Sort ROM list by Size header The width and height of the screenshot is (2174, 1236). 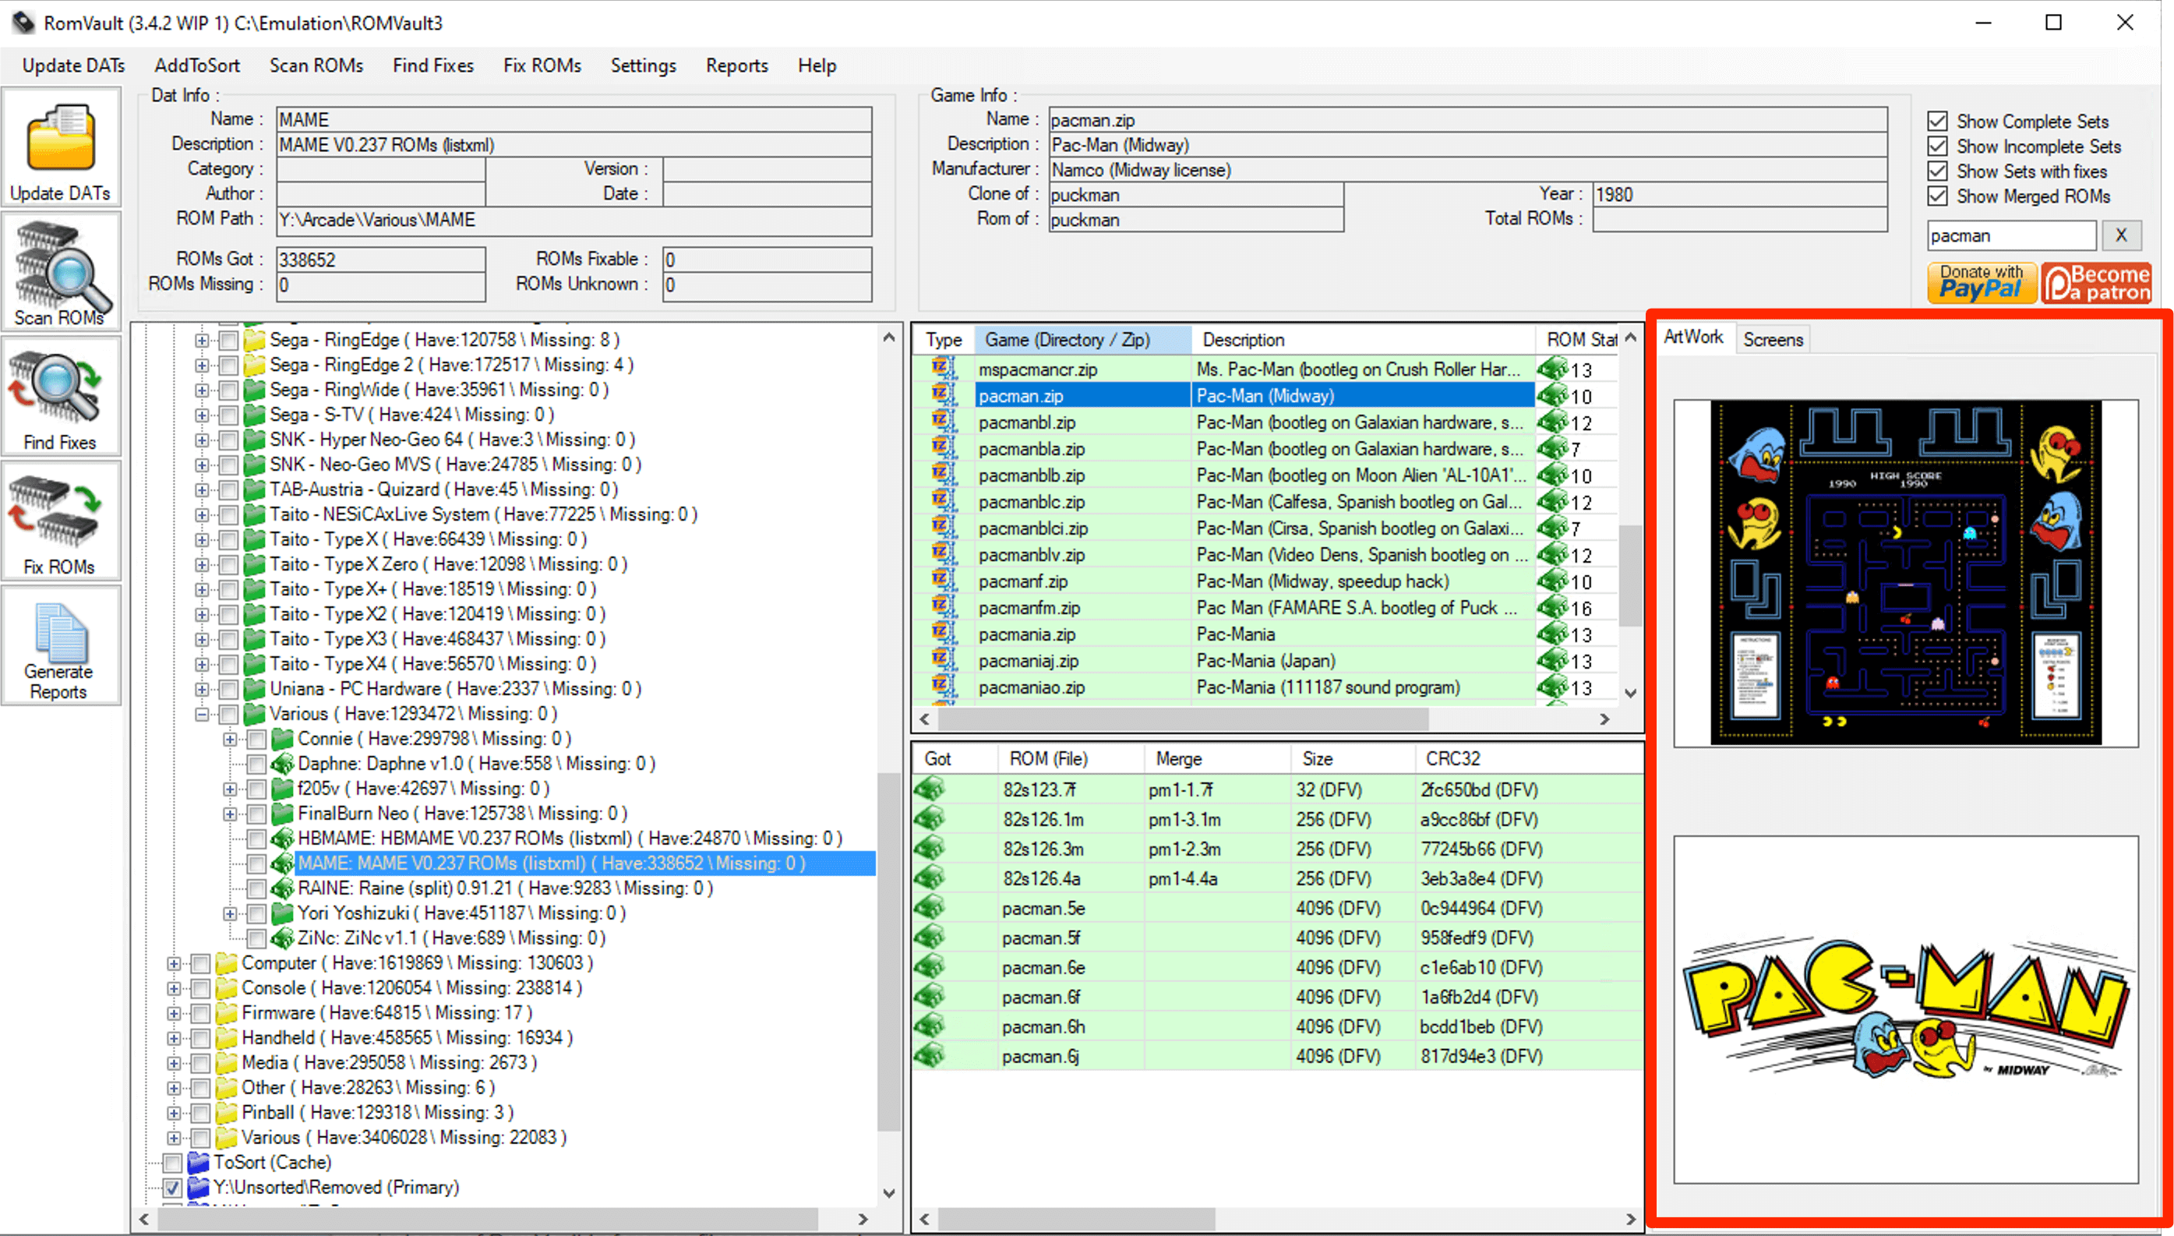click(1353, 758)
